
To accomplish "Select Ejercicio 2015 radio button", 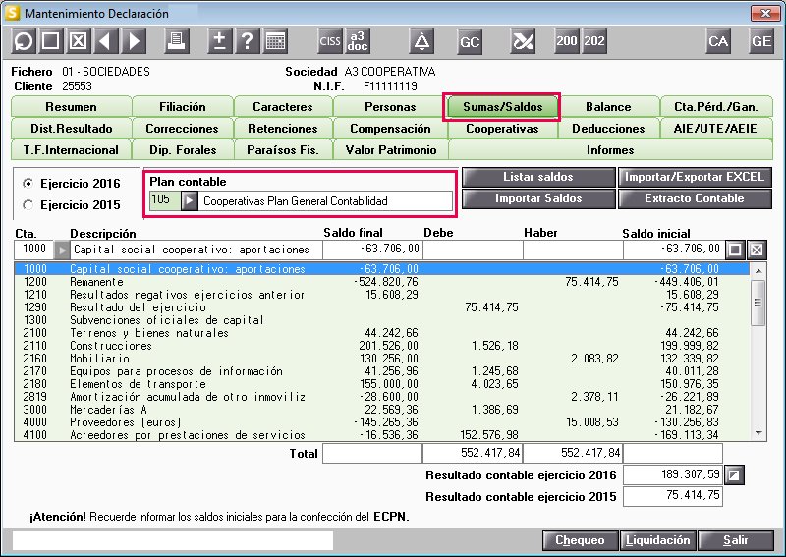I will pos(28,205).
